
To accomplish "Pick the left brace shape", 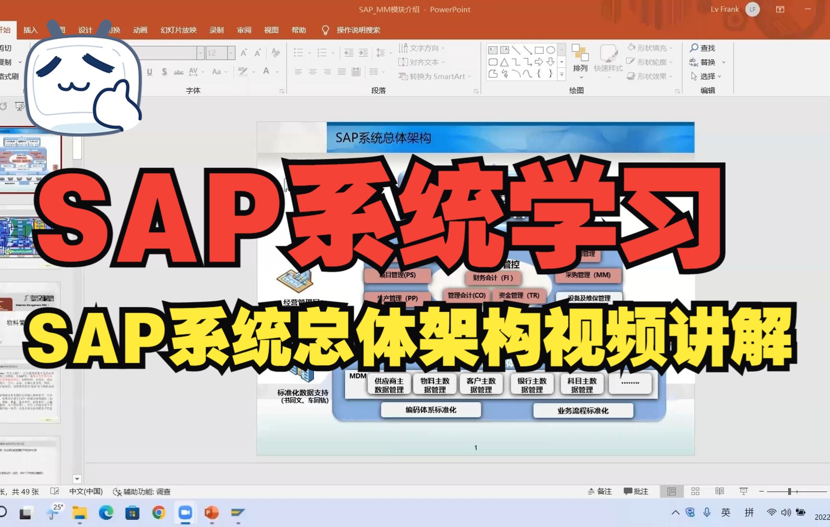I will [x=539, y=74].
